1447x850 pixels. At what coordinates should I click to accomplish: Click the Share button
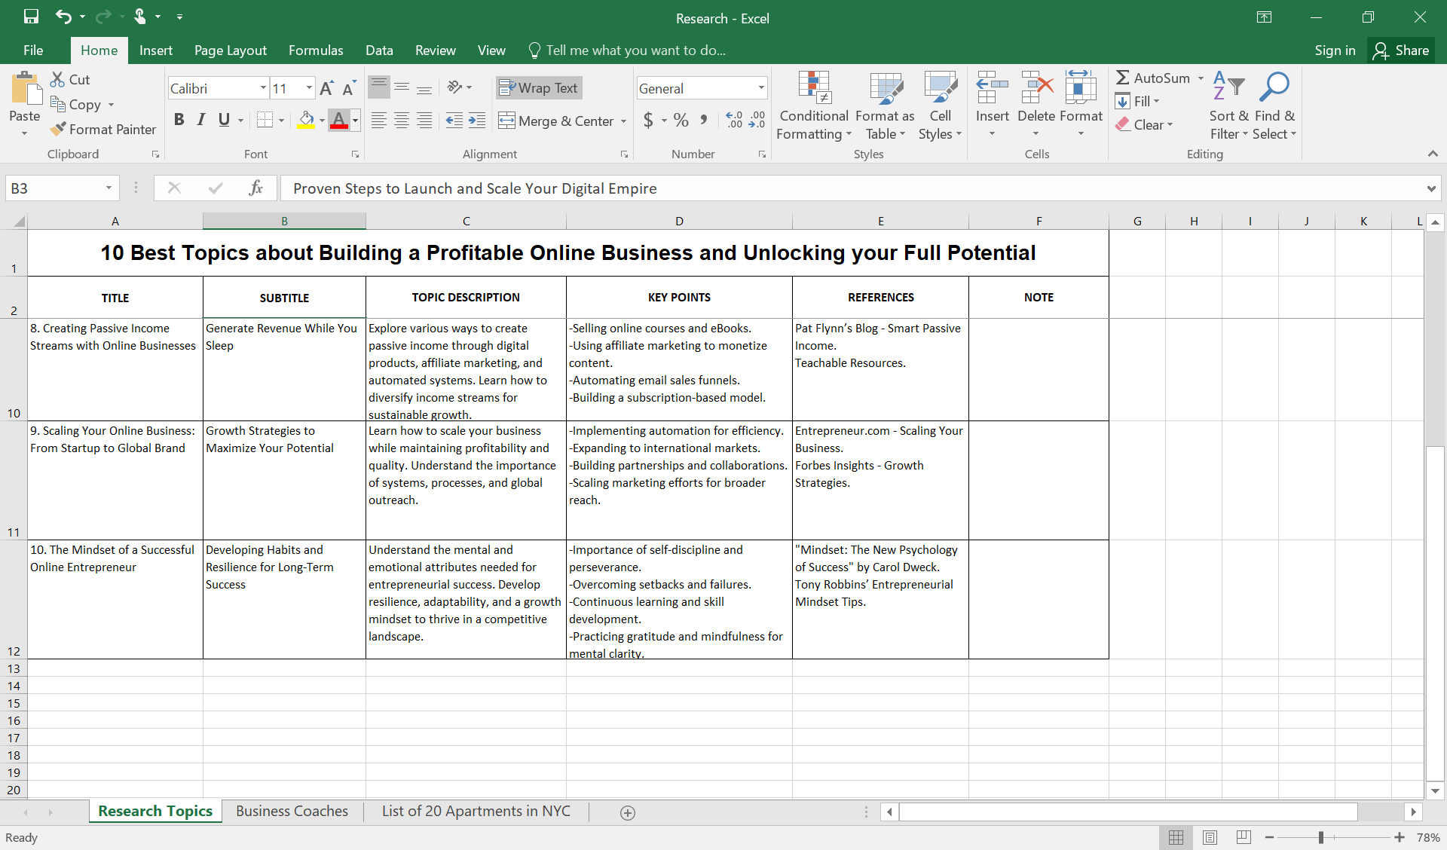pyautogui.click(x=1402, y=50)
